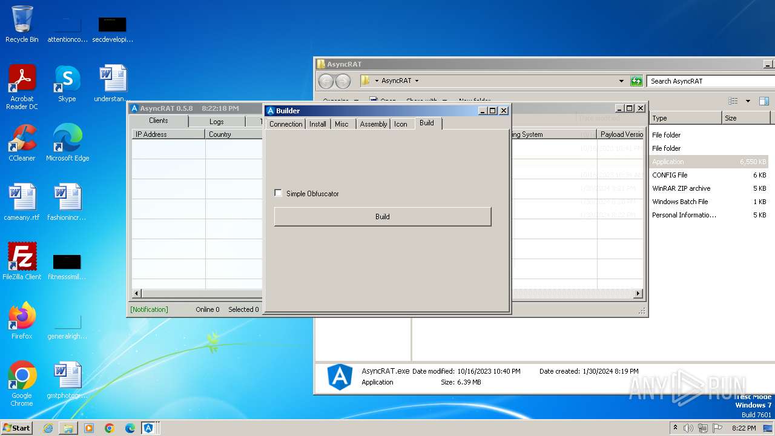Open the Install tab in Builder
The width and height of the screenshot is (775, 436).
(x=318, y=124)
